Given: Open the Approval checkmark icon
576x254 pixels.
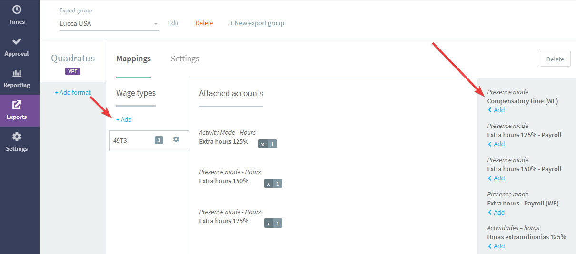Looking at the screenshot, I should [17, 41].
